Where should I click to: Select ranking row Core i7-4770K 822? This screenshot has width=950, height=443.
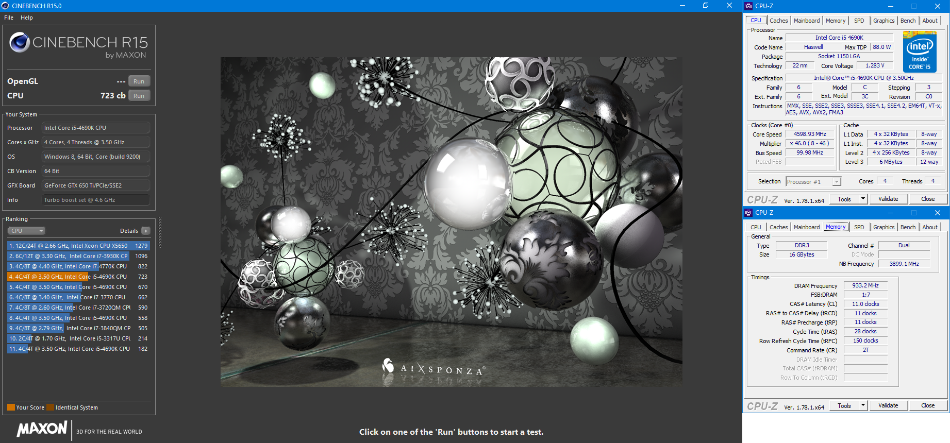click(78, 266)
